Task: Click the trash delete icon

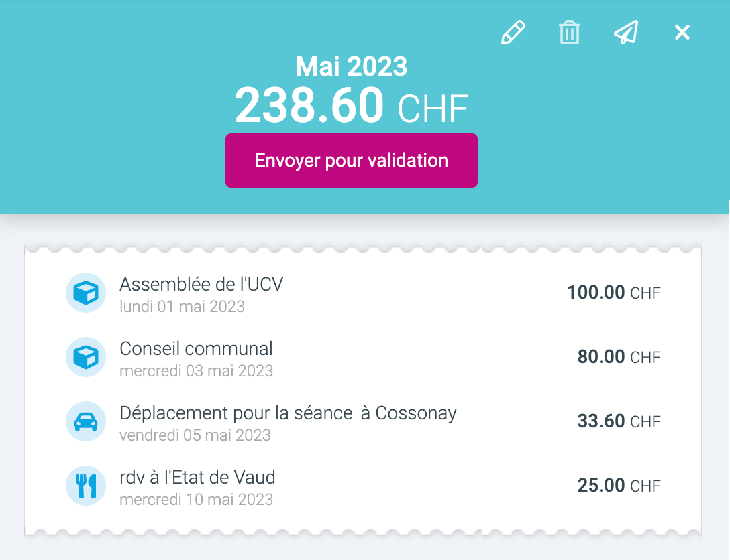Action: coord(570,32)
